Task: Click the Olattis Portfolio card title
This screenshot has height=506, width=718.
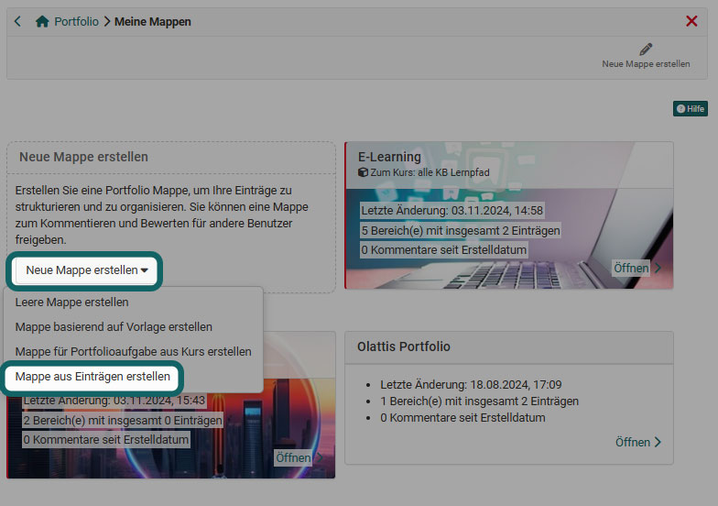Action: pos(404,346)
